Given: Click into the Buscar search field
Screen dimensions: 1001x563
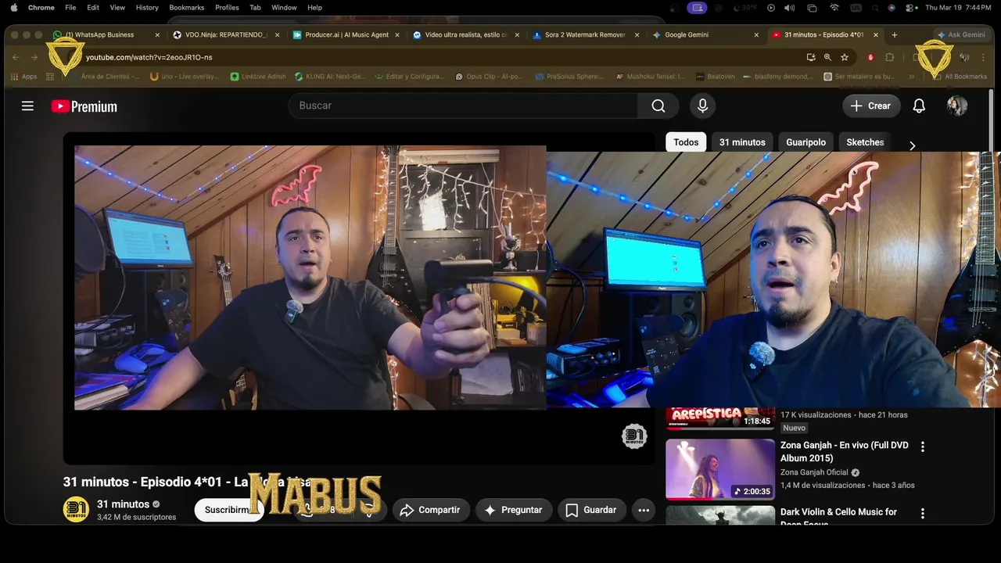Looking at the screenshot, I should 463,106.
